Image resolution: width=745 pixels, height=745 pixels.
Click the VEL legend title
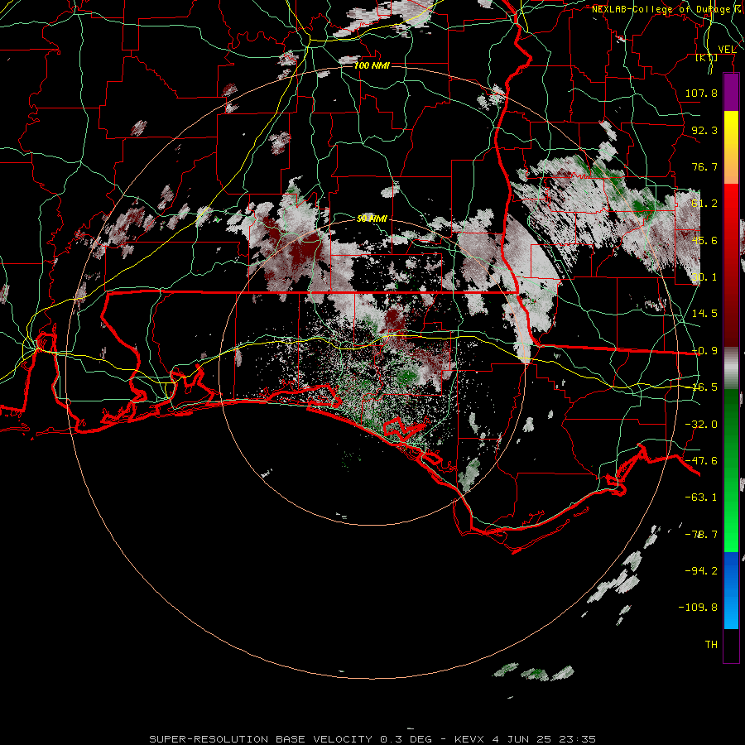(727, 50)
